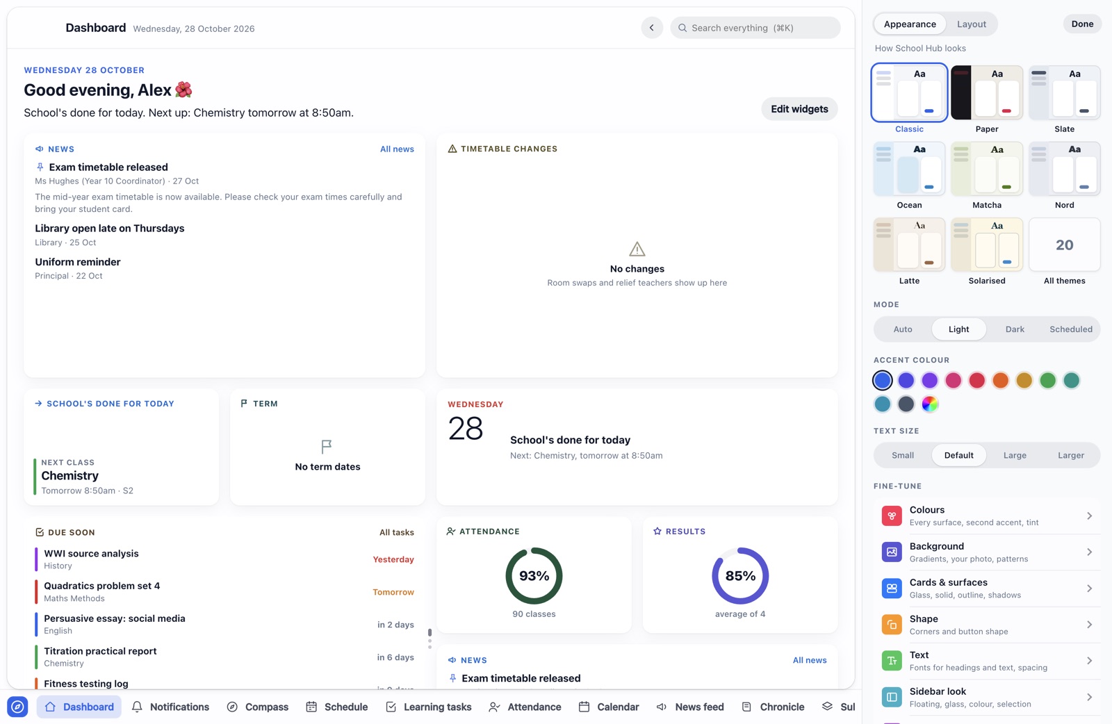1112x724 pixels.
Task: Expand the Text row chevron
Action: [1089, 661]
